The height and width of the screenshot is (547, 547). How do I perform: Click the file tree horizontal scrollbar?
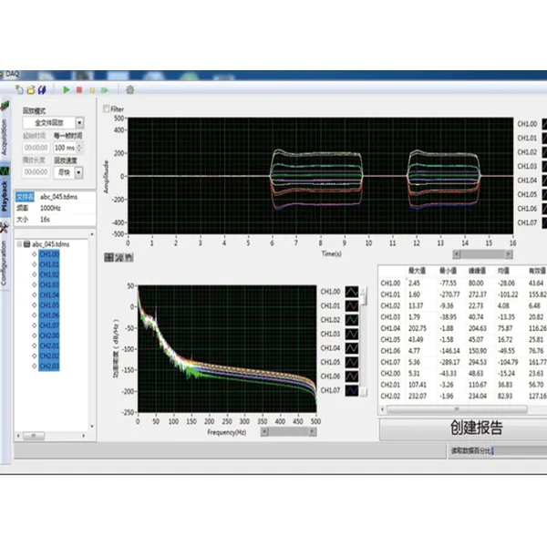[x=51, y=436]
